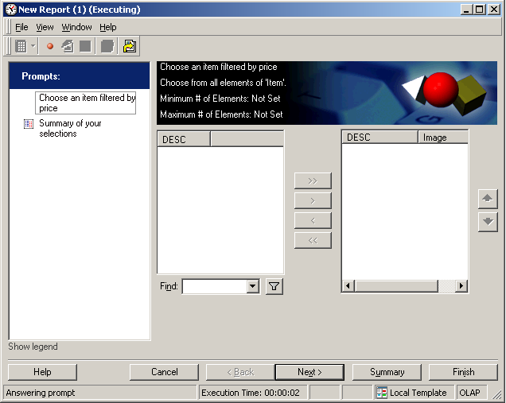Image resolution: width=506 pixels, height=403 pixels.
Task: Click into the Find text field
Action: coord(215,286)
